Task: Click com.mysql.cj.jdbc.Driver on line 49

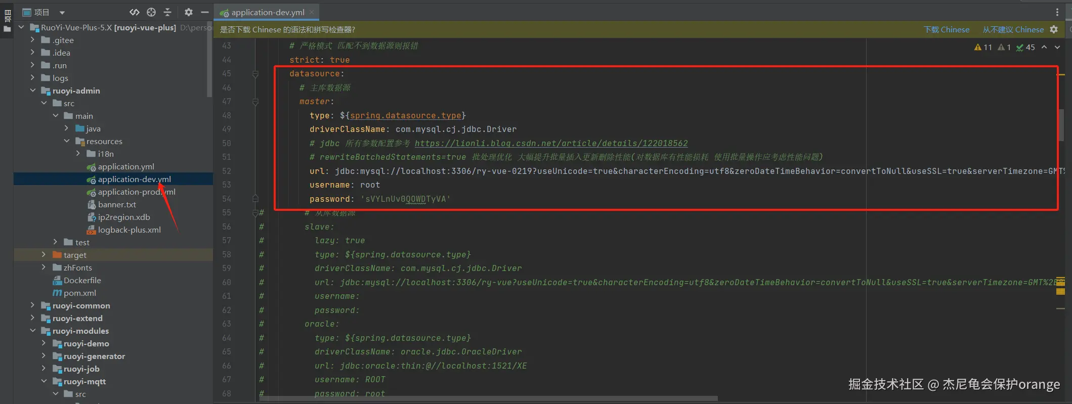Action: [456, 129]
